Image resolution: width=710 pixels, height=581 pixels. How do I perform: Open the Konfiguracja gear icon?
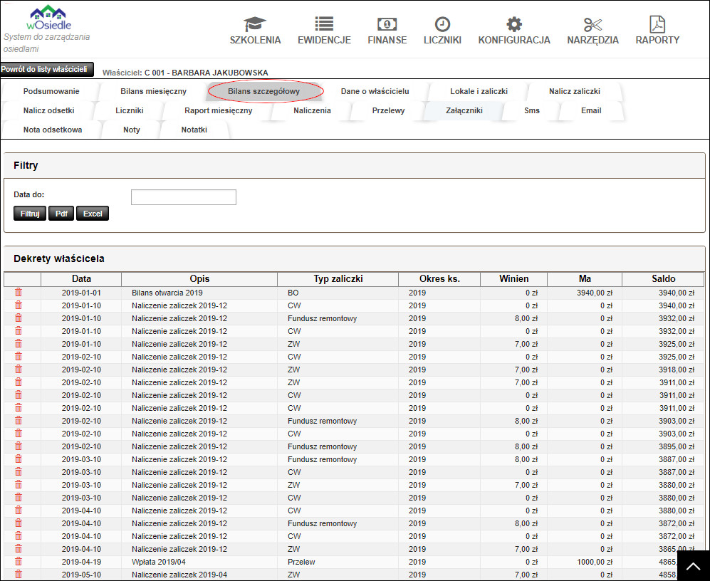coord(514,24)
